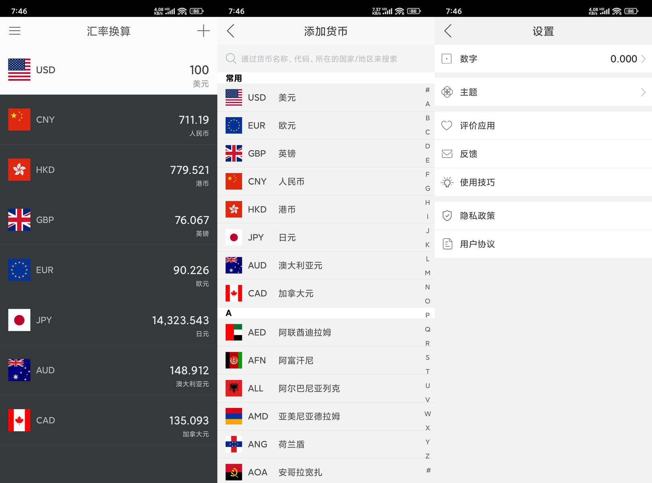Screen dimensions: 652x483
Task: Tap the lightbulb usage tips icon
Action: (447, 182)
